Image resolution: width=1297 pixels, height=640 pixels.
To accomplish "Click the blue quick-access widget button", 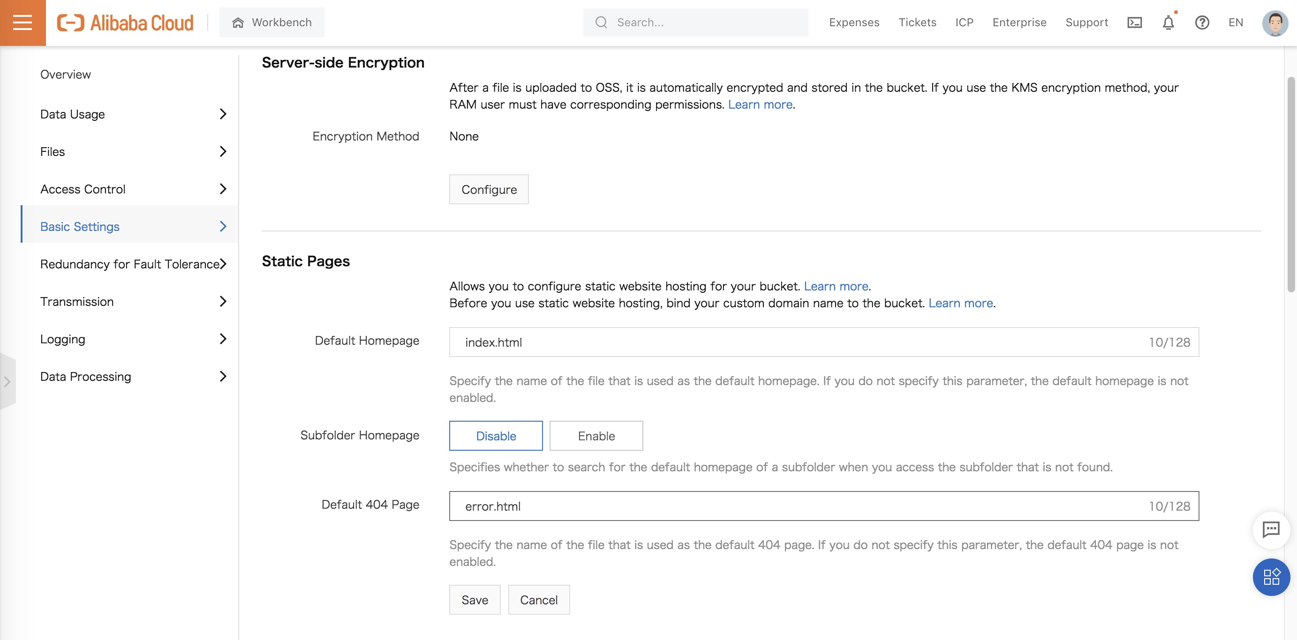I will (x=1271, y=577).
